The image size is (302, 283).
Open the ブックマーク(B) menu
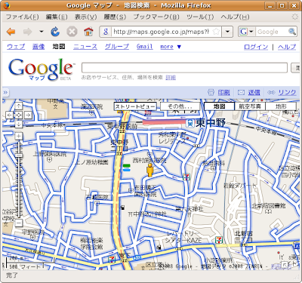tap(156, 17)
